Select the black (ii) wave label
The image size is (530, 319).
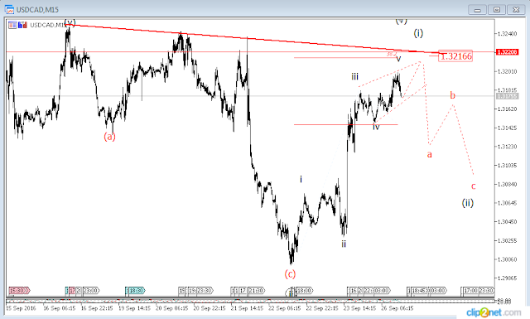(468, 203)
